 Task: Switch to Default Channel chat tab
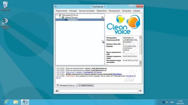(85, 85)
